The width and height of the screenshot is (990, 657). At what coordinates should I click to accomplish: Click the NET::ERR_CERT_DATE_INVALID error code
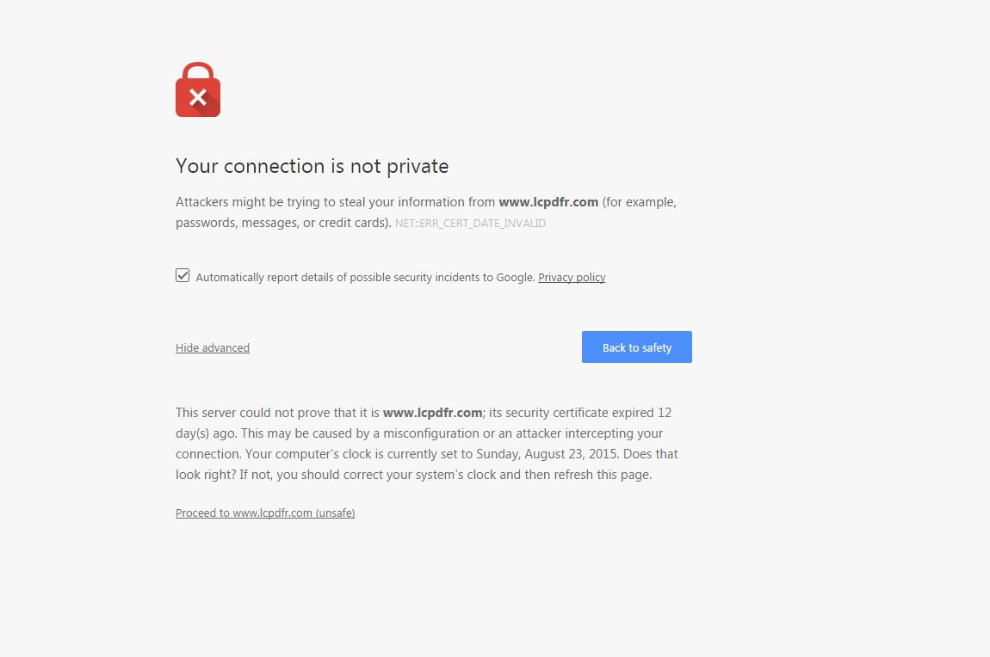pyautogui.click(x=470, y=224)
